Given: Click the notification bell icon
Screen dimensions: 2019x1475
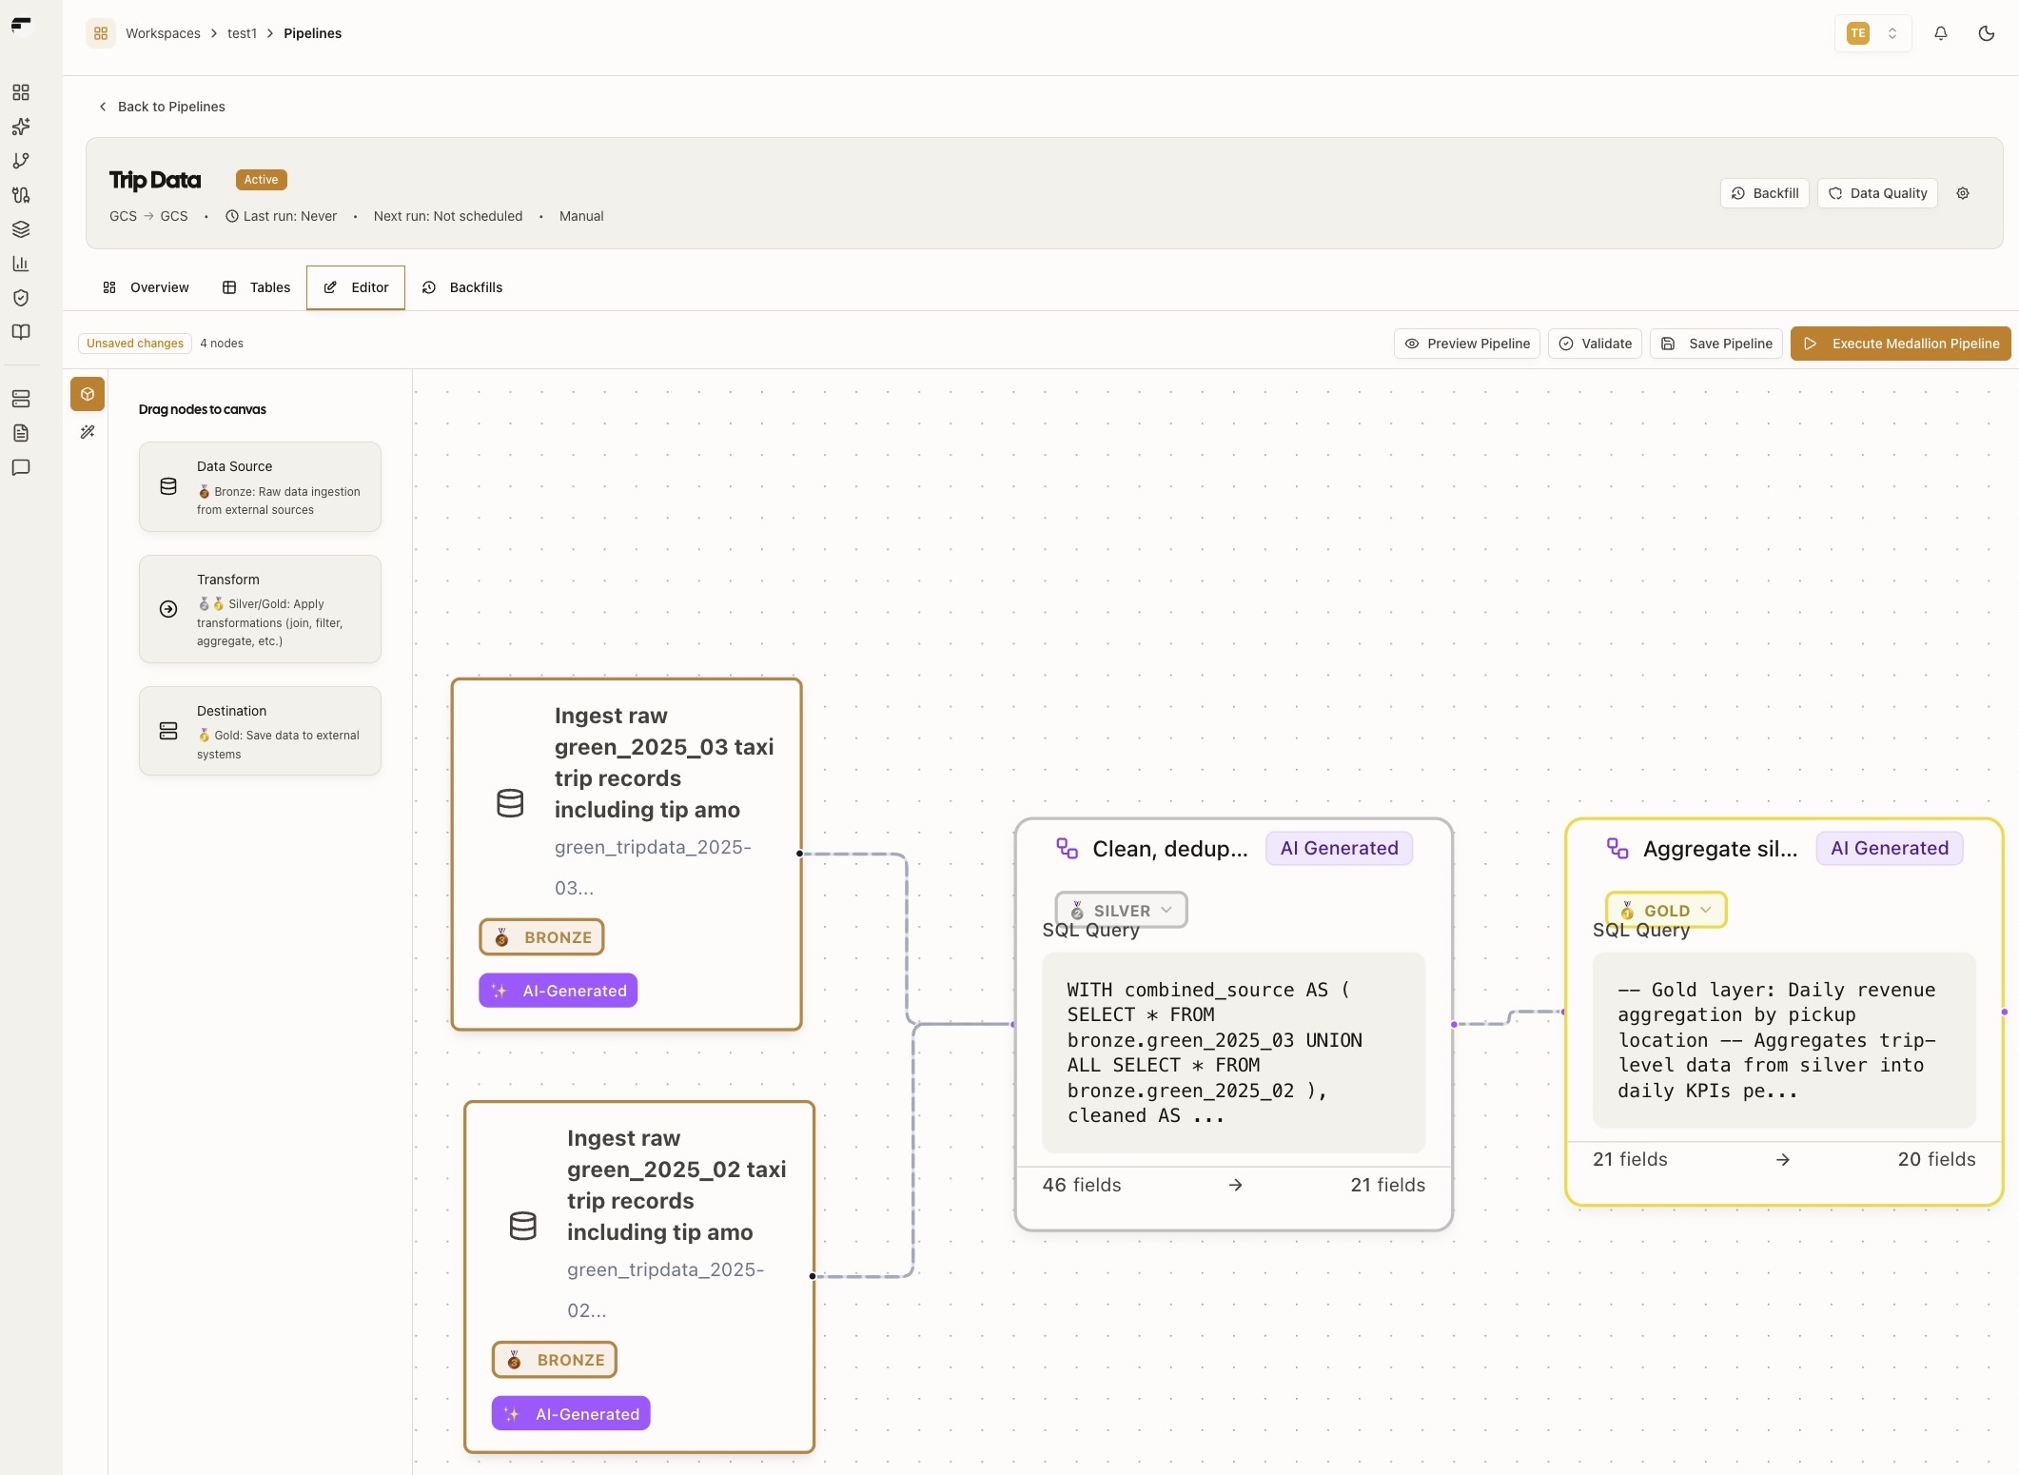Looking at the screenshot, I should click(x=1940, y=33).
